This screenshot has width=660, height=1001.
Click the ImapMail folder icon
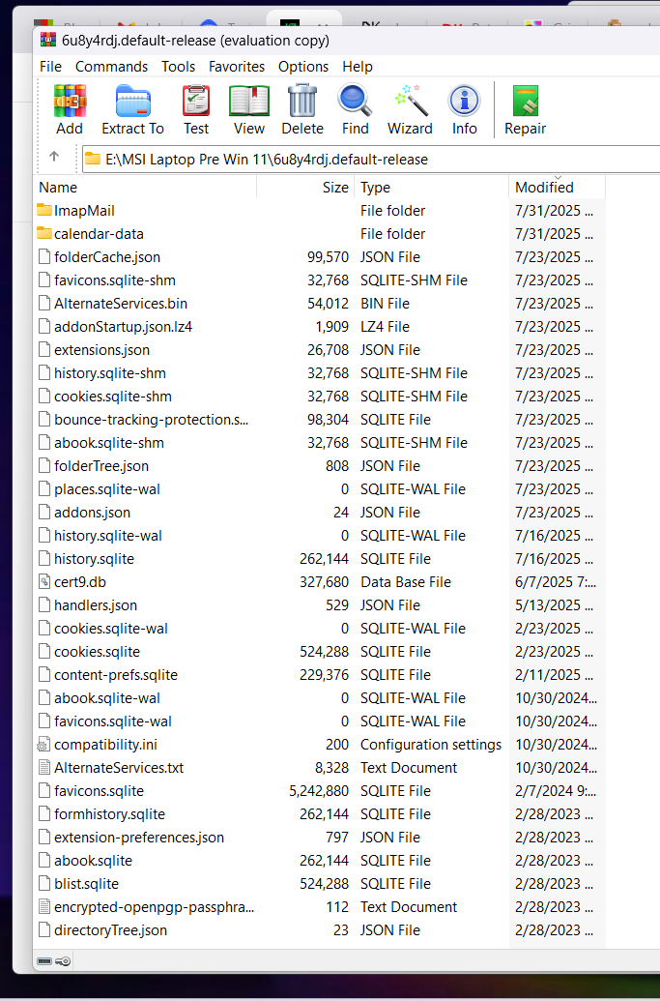44,210
